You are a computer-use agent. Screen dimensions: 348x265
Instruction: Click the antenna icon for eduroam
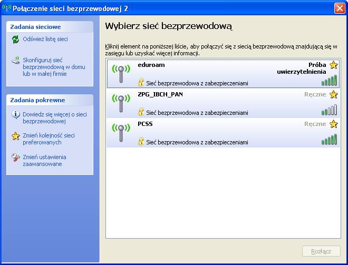coord(121,73)
